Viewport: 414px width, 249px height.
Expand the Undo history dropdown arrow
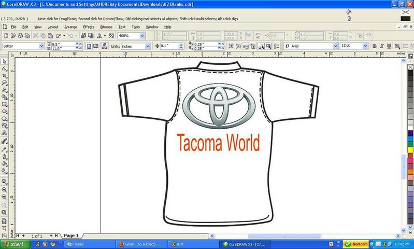[x=64, y=36]
